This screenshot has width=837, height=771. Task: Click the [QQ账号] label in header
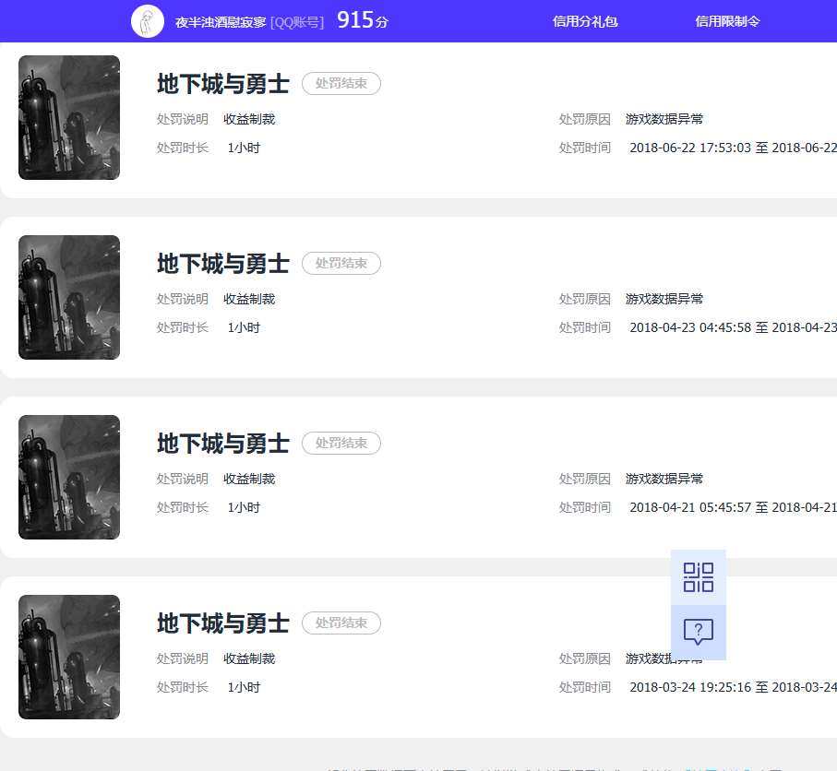pos(297,22)
